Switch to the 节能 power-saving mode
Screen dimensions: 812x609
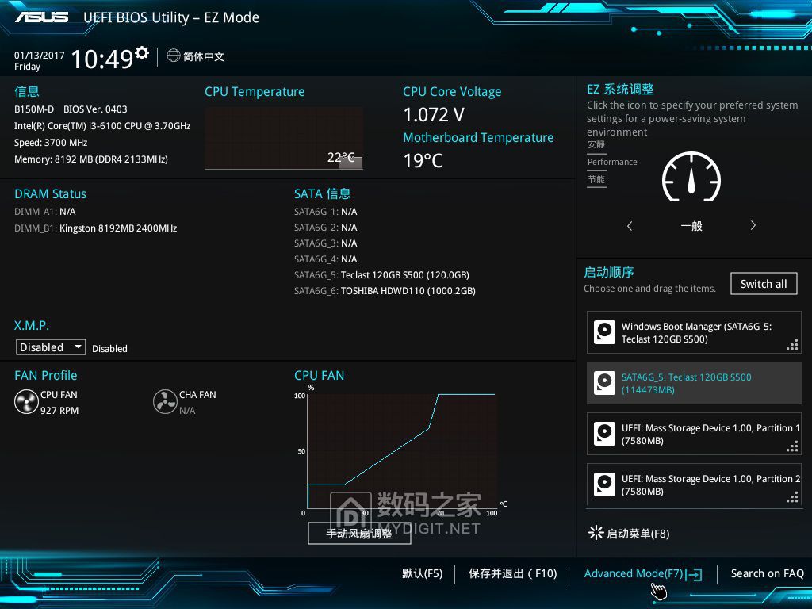(596, 179)
